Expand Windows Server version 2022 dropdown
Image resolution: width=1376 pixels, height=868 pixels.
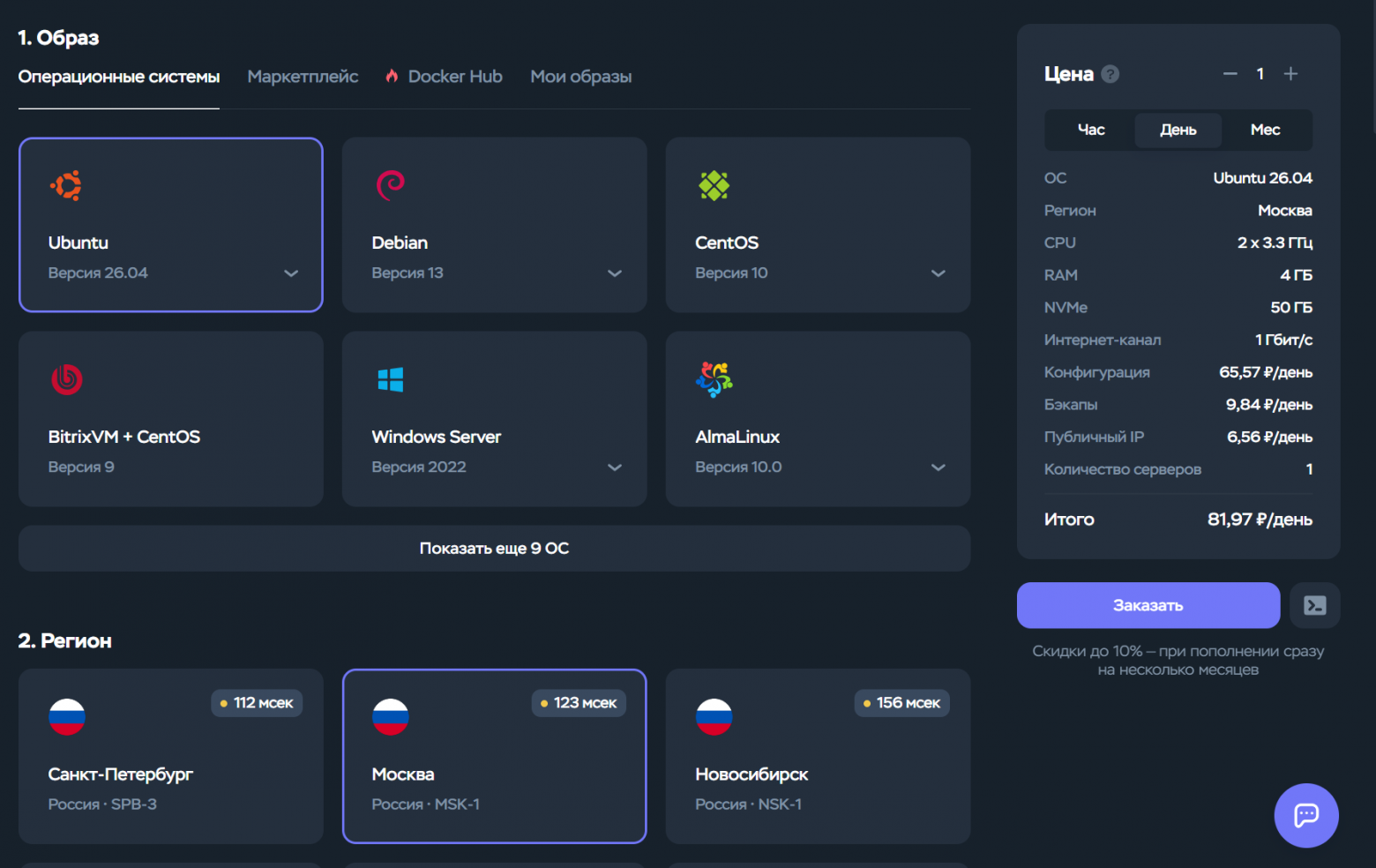tap(615, 468)
